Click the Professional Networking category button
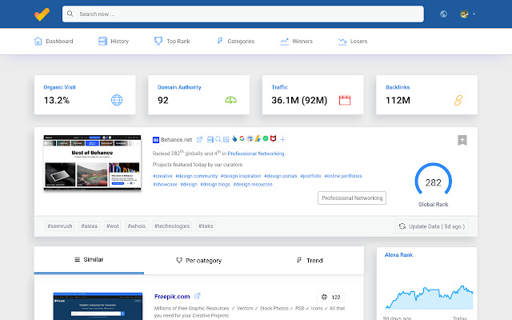 pyautogui.click(x=352, y=198)
